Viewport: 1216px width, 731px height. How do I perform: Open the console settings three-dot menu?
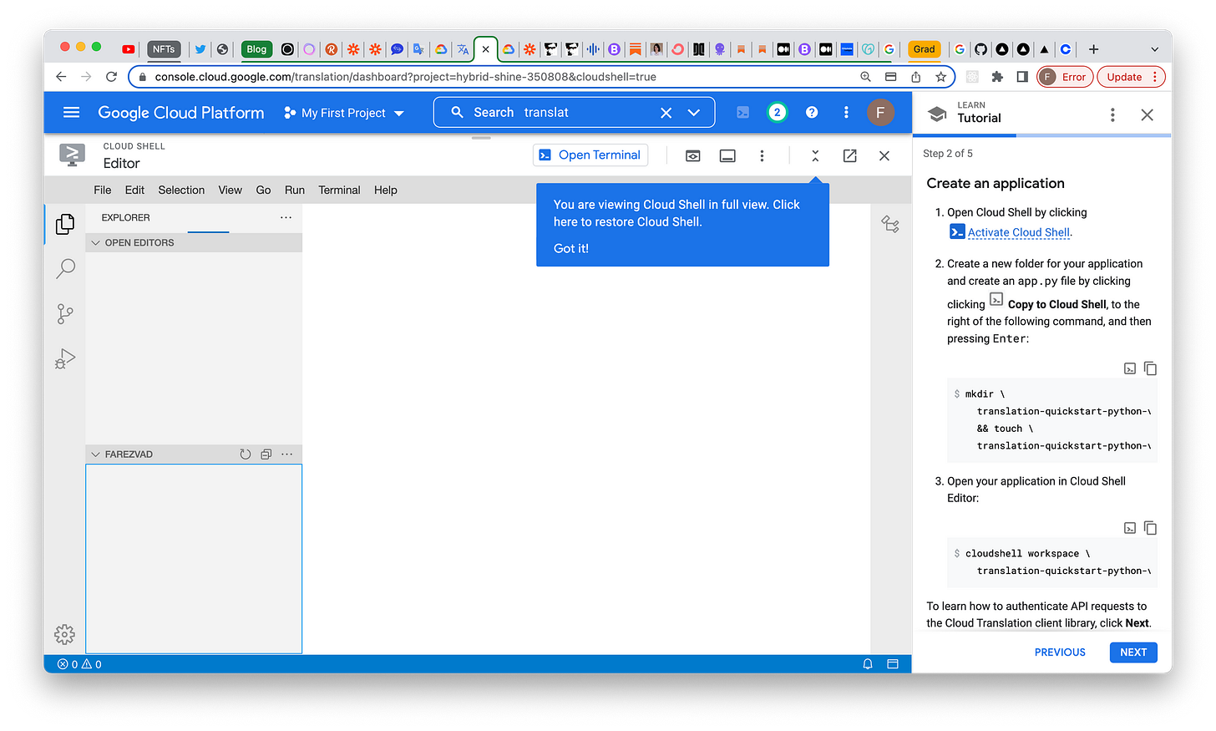point(846,113)
